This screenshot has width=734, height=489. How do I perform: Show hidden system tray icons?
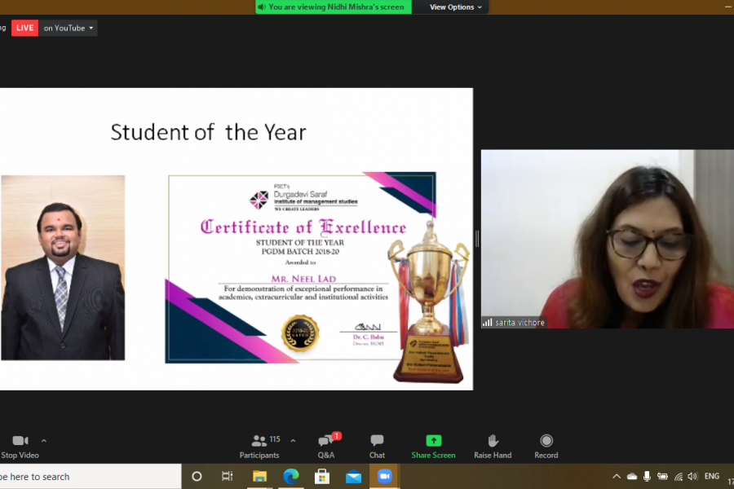coord(617,476)
